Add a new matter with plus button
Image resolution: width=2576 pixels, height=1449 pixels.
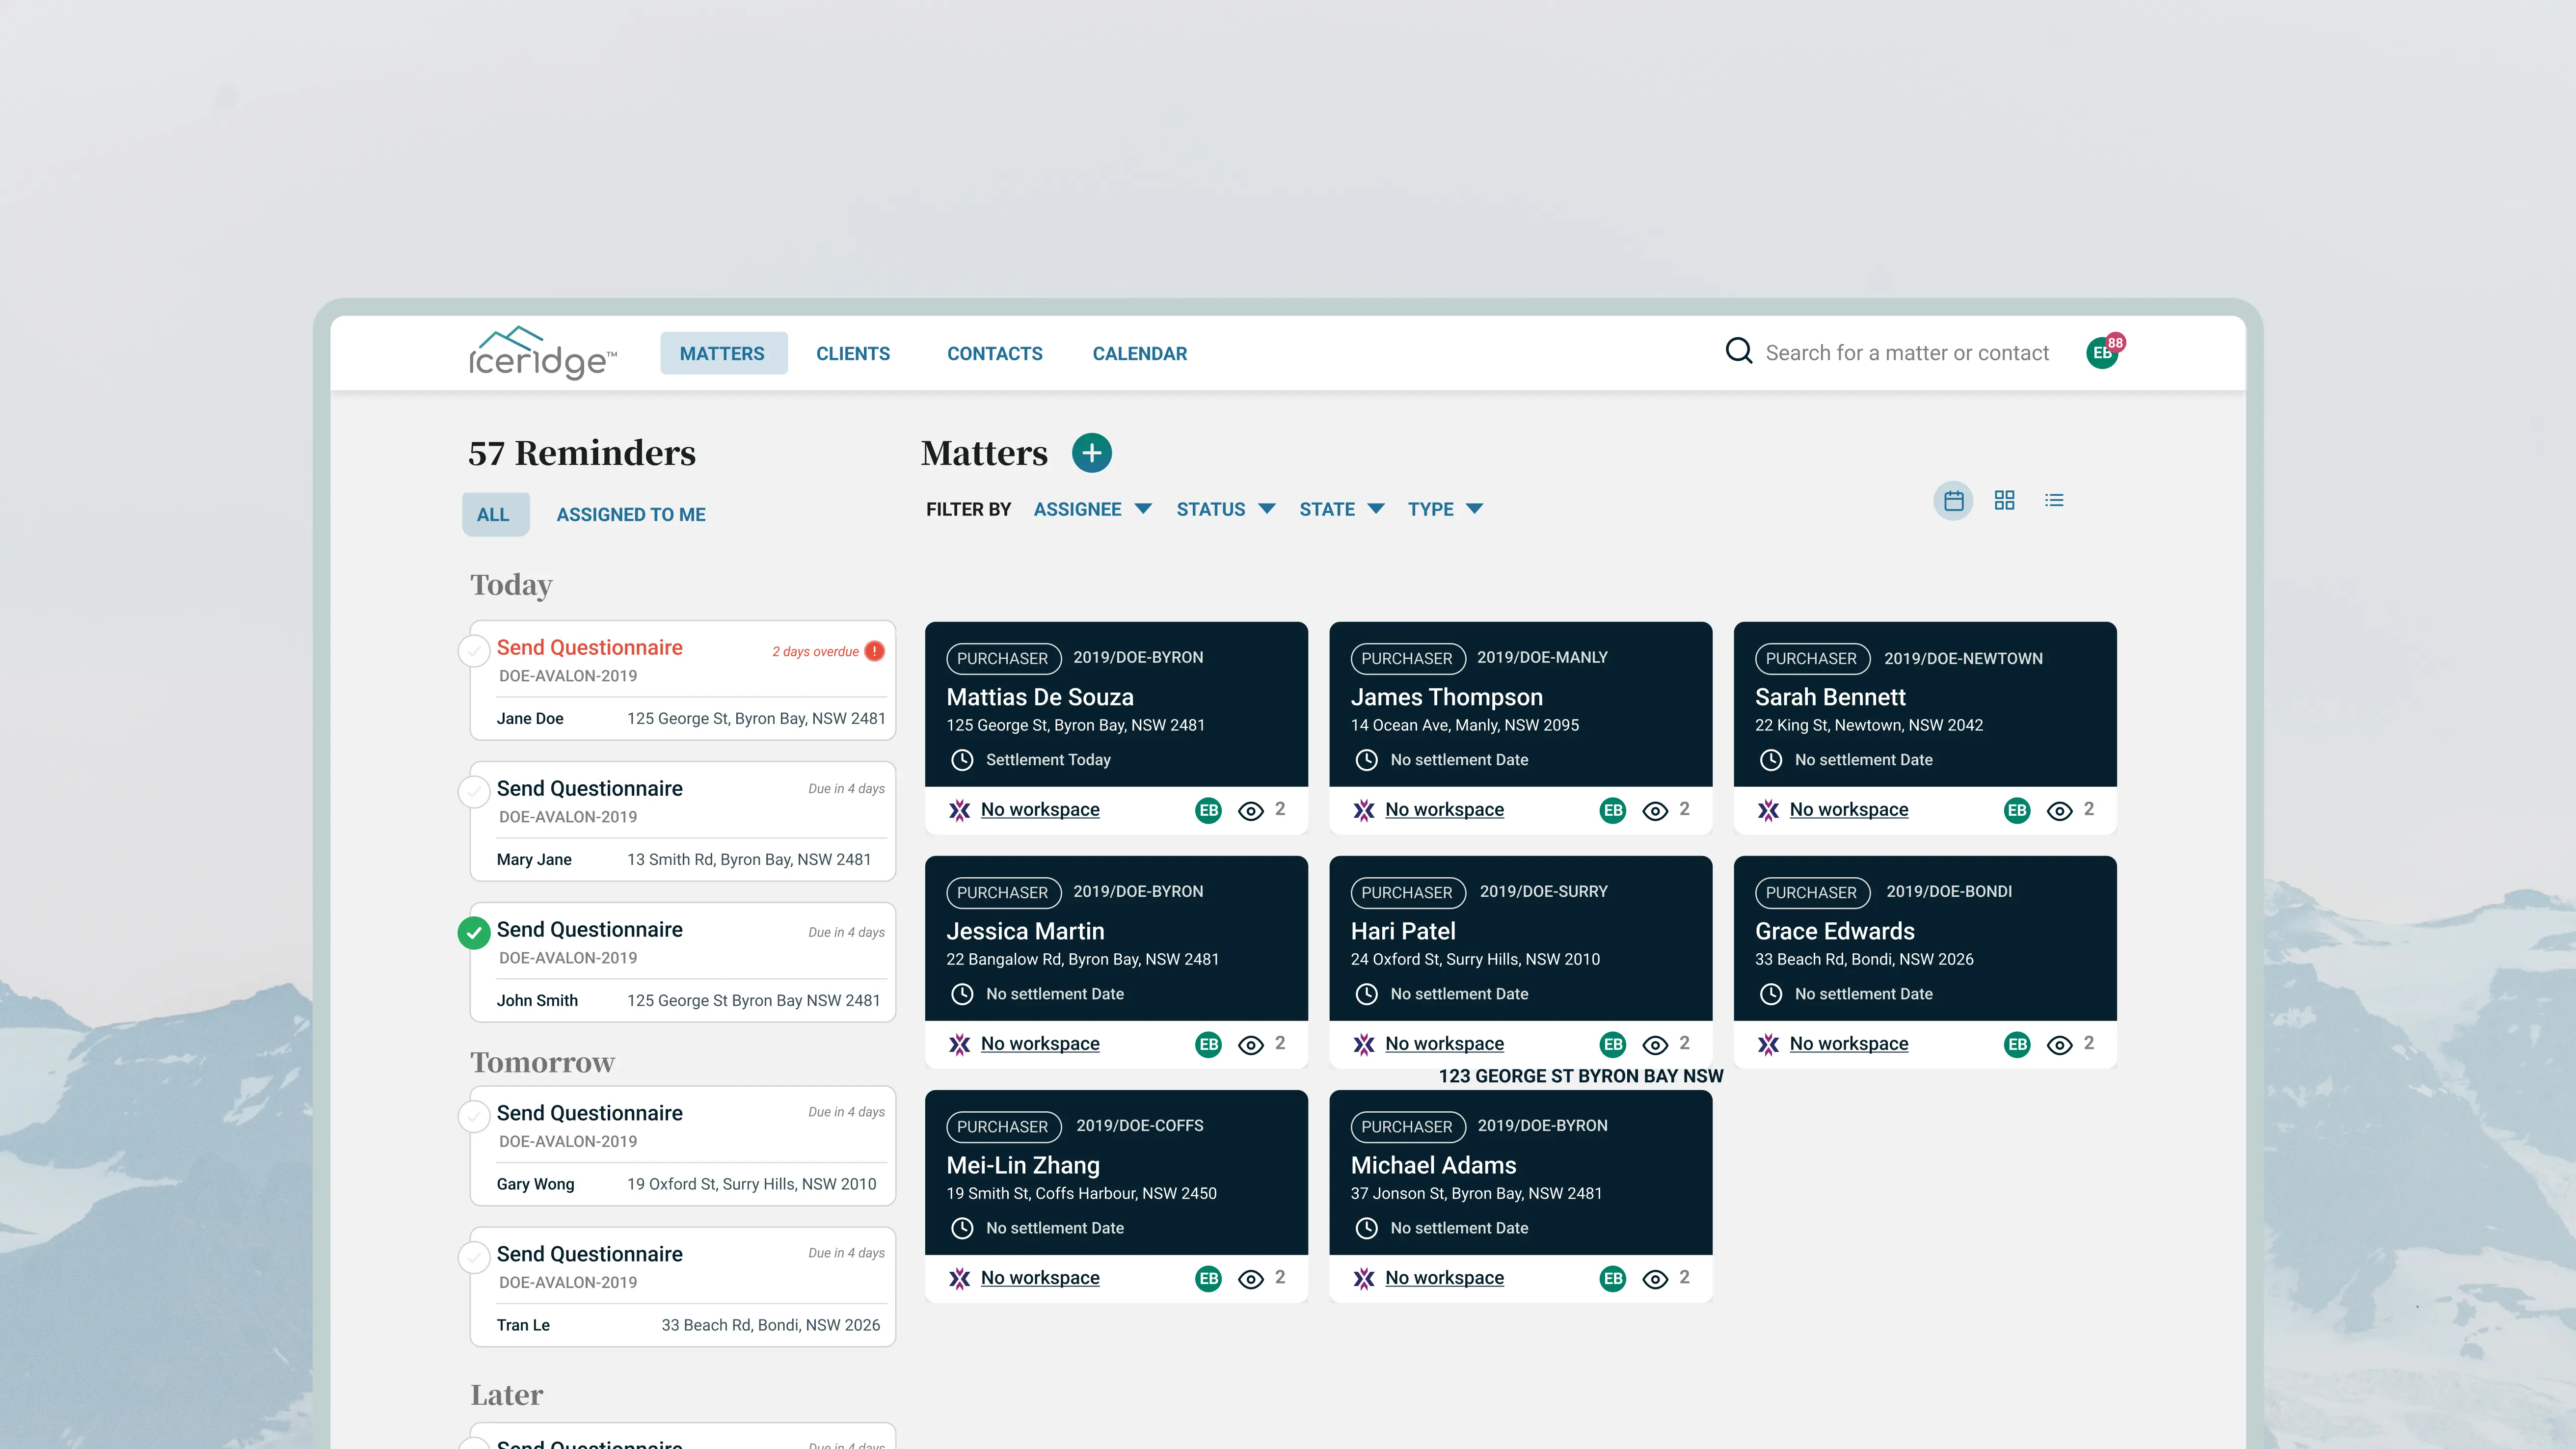[x=1092, y=453]
